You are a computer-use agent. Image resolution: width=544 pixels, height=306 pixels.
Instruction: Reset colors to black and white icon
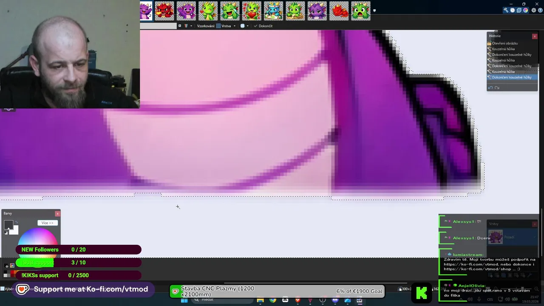click(x=6, y=232)
